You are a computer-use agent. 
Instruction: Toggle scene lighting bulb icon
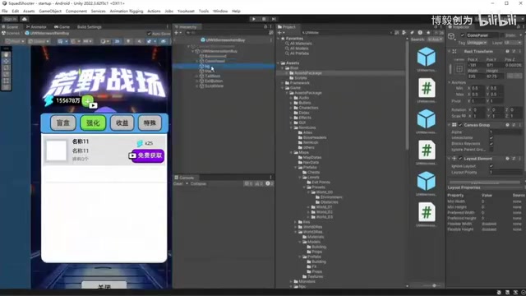point(128,41)
